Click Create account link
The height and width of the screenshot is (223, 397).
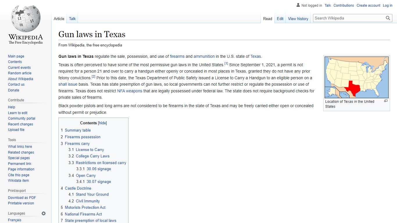pyautogui.click(x=369, y=6)
